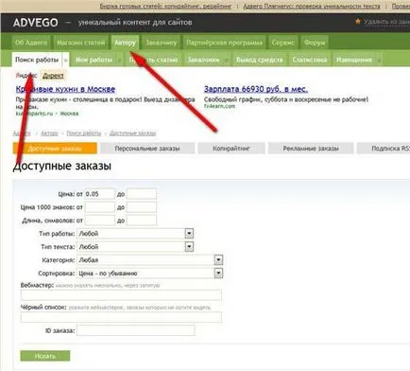Viewport: 410px width, 371px height.
Task: Open the Мои работы submenu tab
Action: 94,60
